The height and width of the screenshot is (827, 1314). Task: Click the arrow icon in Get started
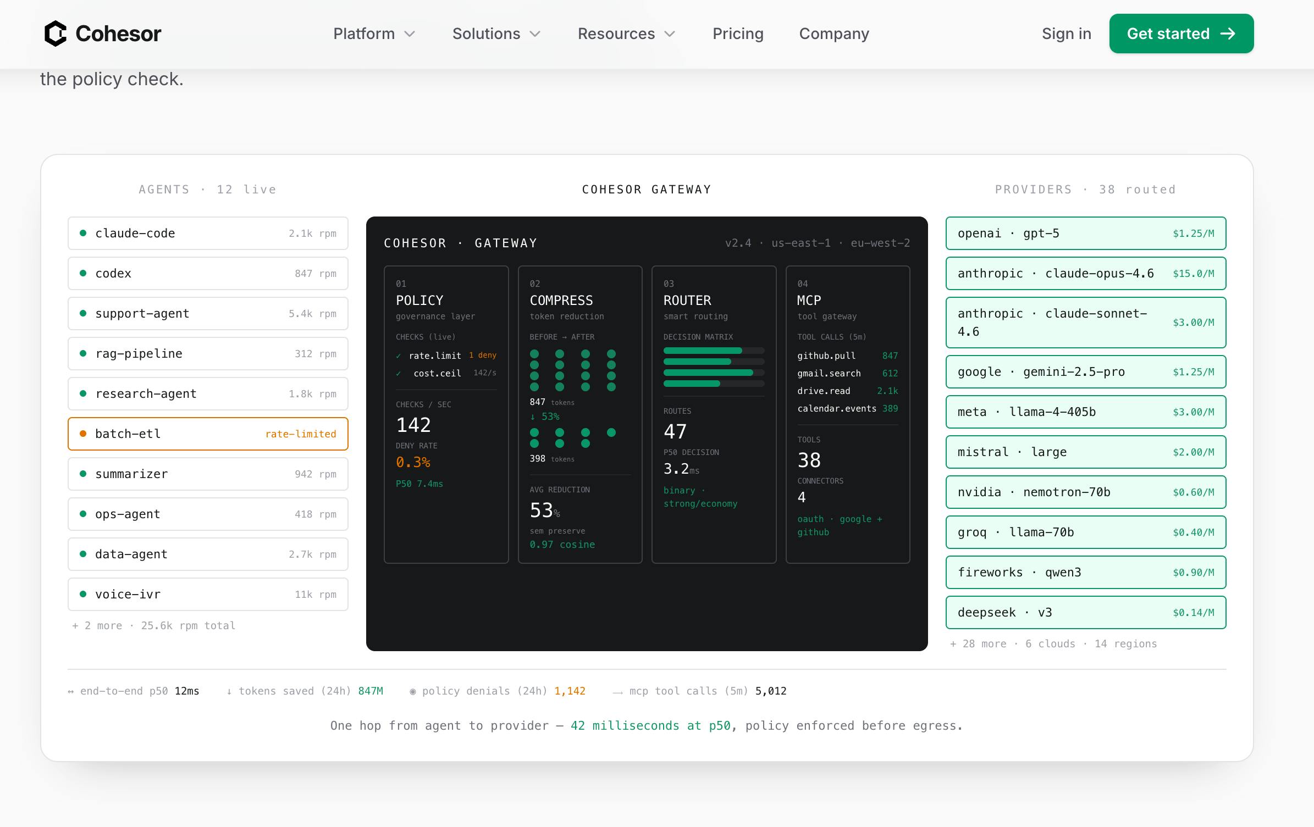1228,34
